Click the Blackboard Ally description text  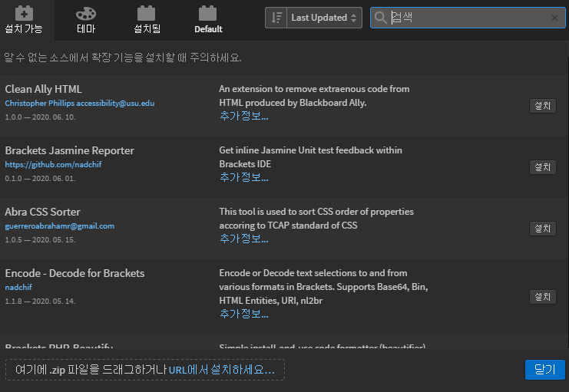click(x=314, y=96)
